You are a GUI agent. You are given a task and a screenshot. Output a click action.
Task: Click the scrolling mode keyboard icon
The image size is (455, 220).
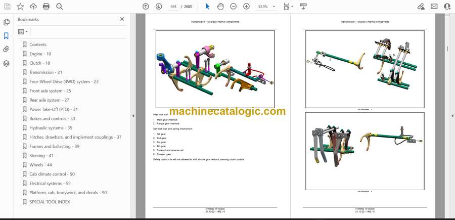click(x=303, y=7)
